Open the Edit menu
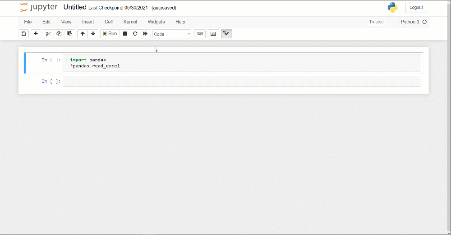Screen dimensions: 451x235 click(46, 22)
